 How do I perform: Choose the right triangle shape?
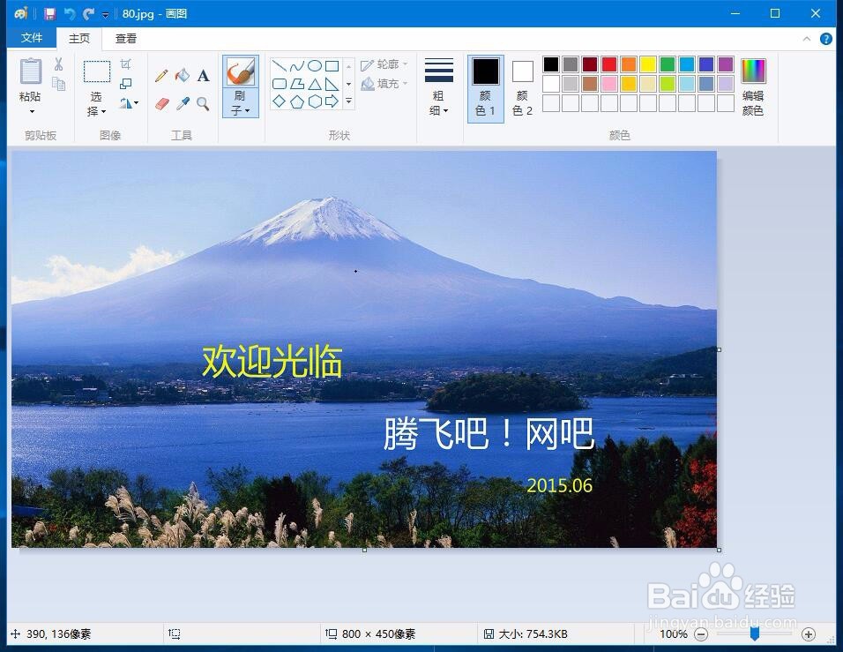click(332, 84)
